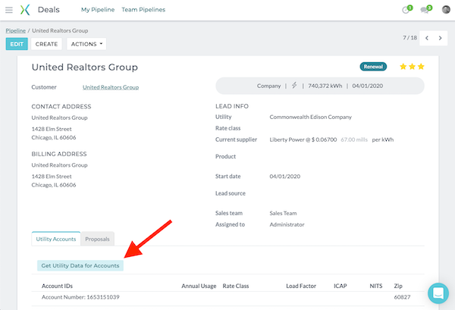Click Get Utility Data for Accounts

[x=80, y=266]
